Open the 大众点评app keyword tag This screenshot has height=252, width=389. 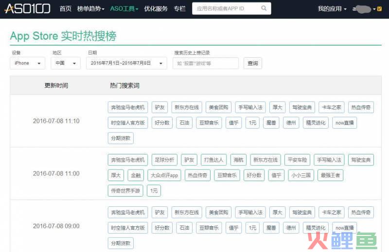coord(164,175)
